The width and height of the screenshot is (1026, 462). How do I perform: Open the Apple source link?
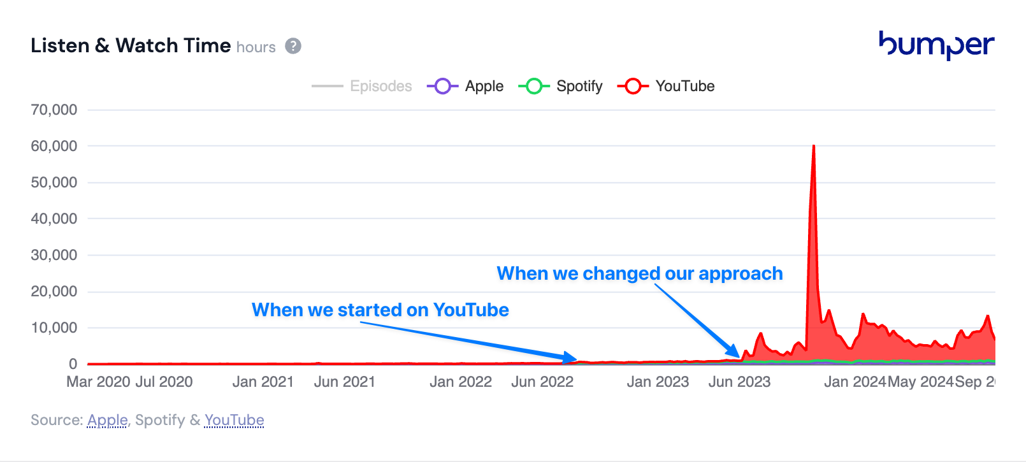pos(108,421)
